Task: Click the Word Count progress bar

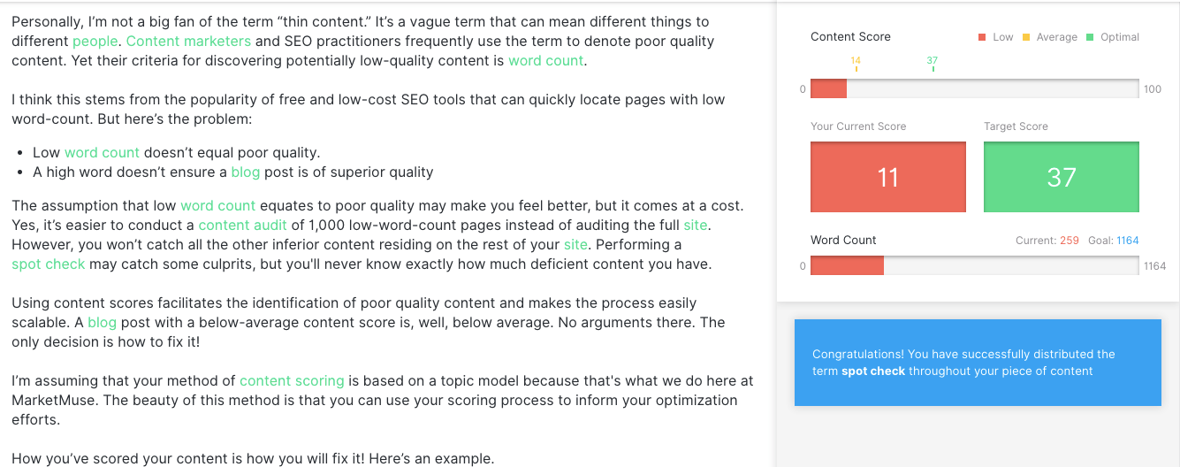Action: (x=974, y=265)
